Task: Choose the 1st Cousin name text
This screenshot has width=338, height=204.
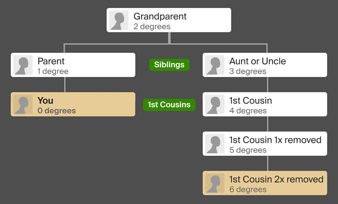Action: pos(250,100)
